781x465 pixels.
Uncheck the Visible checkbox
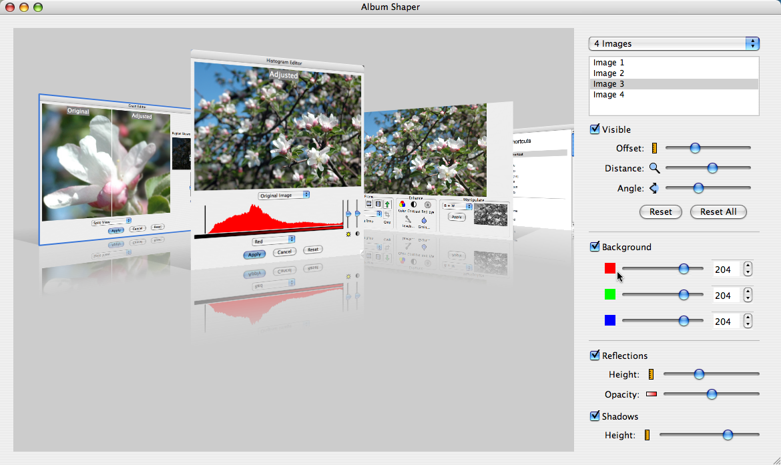(x=595, y=129)
